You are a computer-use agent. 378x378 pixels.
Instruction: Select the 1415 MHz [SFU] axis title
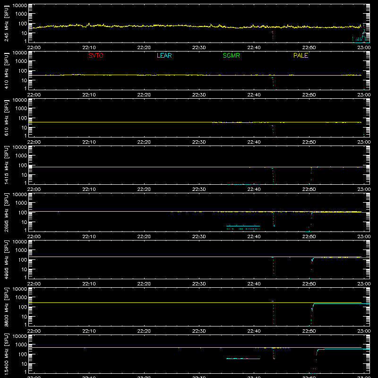point(7,165)
